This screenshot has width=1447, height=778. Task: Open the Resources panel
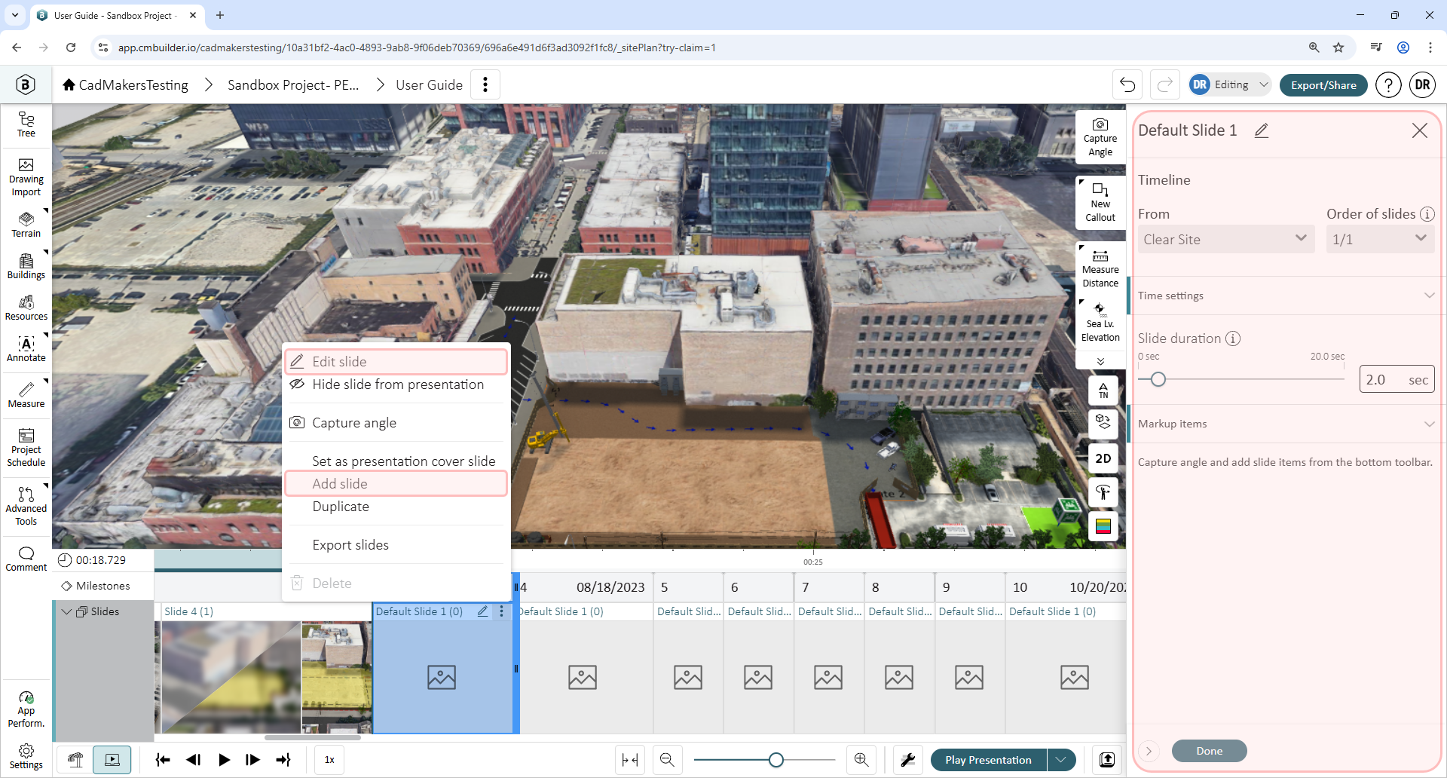coord(26,308)
